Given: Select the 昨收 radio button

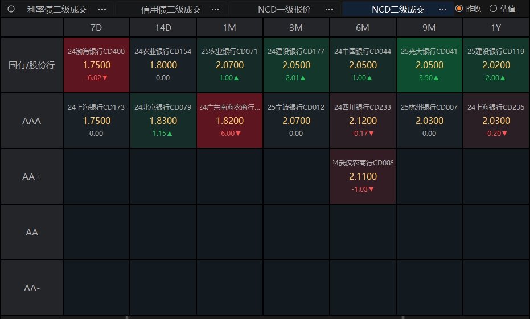Looking at the screenshot, I should pyautogui.click(x=459, y=9).
